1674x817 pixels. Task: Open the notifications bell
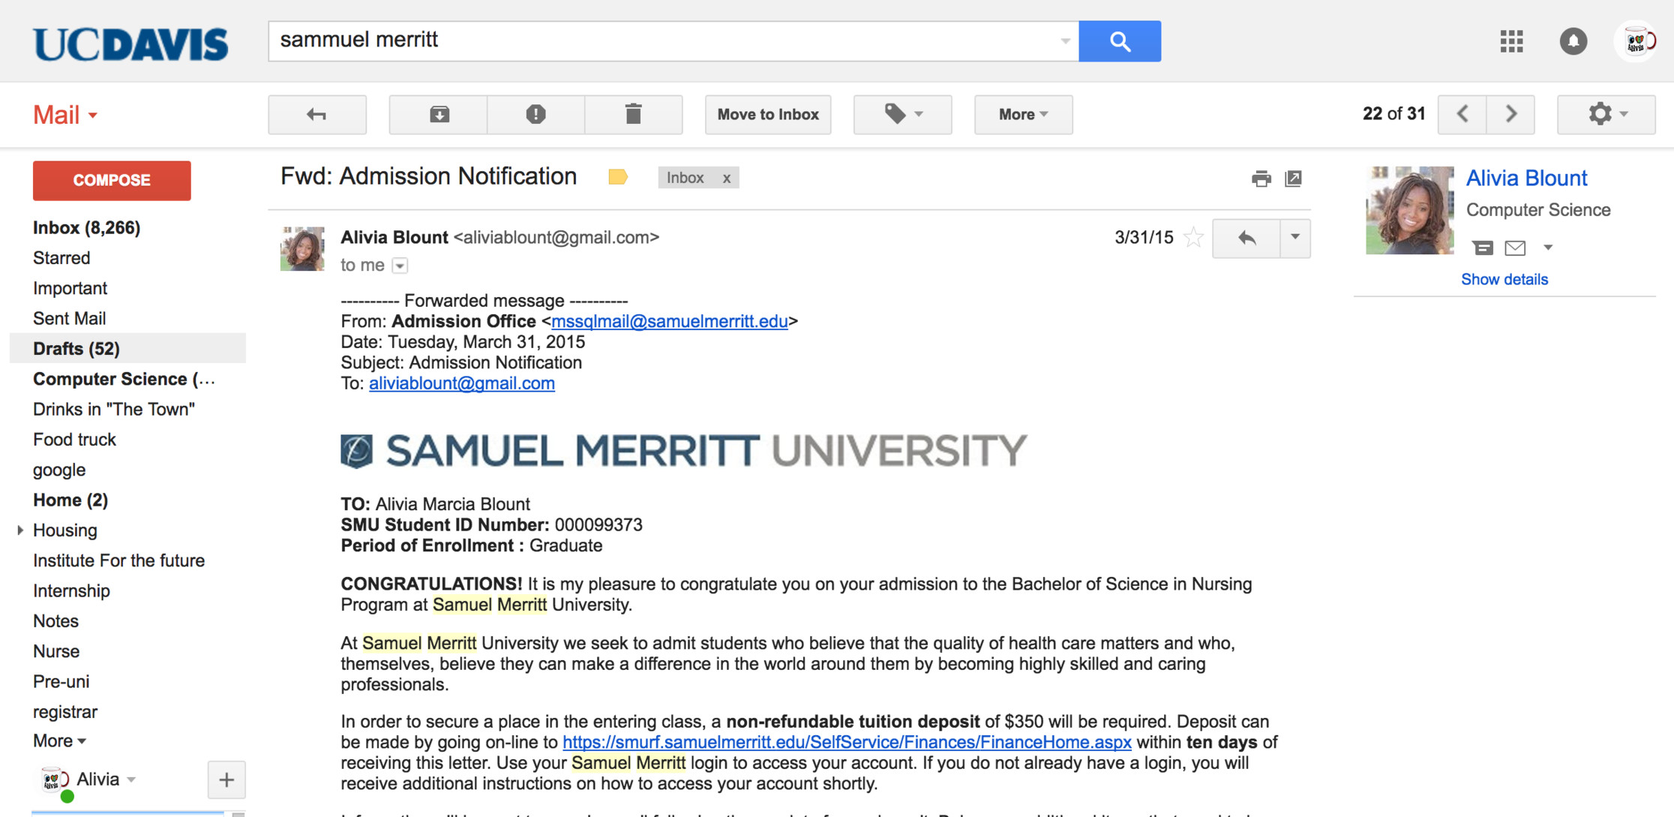(1573, 41)
